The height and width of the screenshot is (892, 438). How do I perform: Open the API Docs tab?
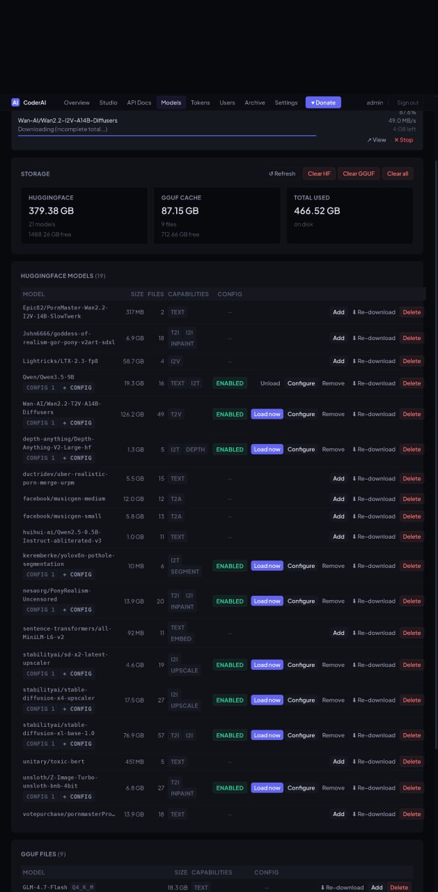(139, 102)
